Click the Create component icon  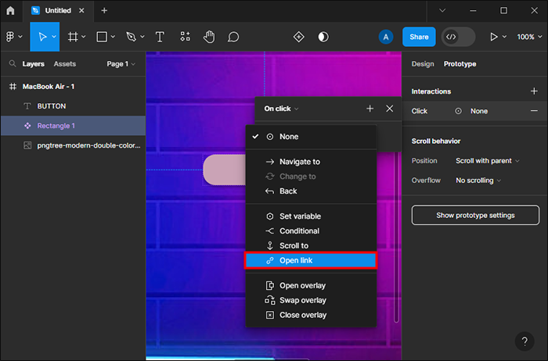[298, 37]
